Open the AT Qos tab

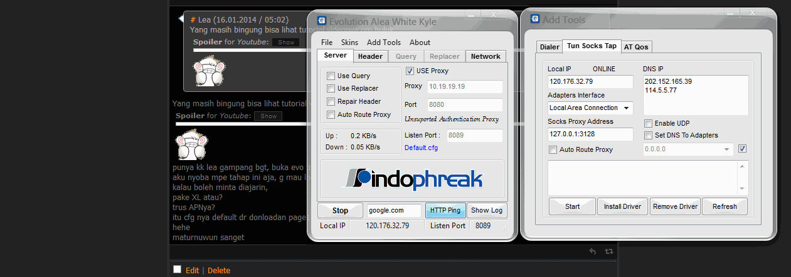[x=636, y=47]
